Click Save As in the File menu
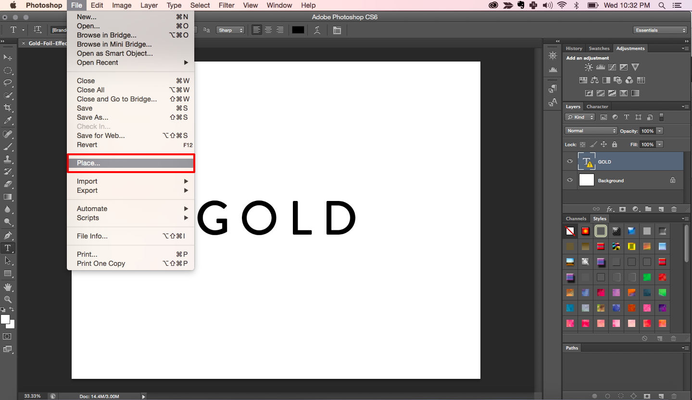The width and height of the screenshot is (692, 400). [92, 117]
